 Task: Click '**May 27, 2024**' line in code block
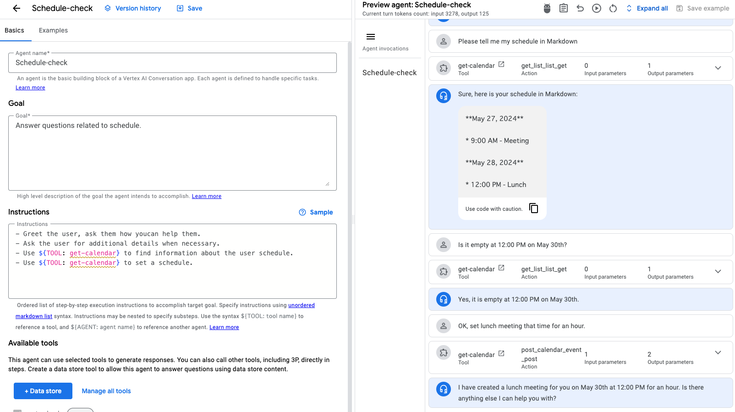(494, 119)
